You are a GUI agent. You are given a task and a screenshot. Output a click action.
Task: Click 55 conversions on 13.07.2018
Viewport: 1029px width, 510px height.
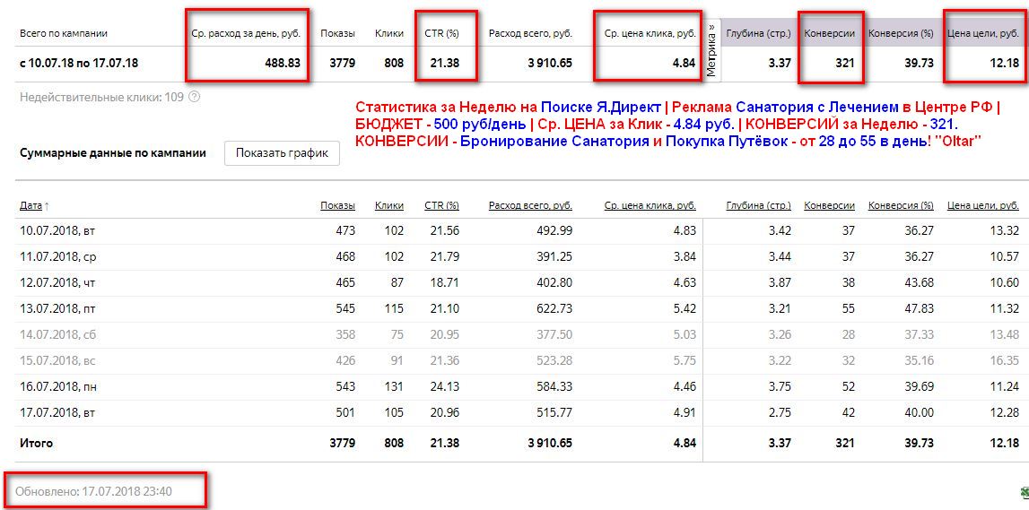click(848, 308)
